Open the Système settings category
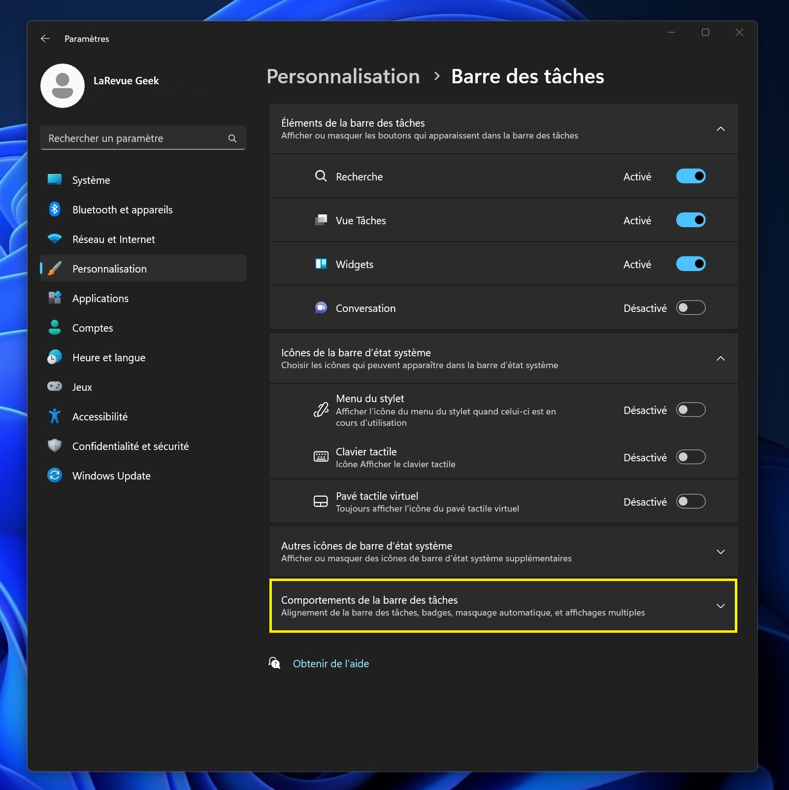 (91, 180)
